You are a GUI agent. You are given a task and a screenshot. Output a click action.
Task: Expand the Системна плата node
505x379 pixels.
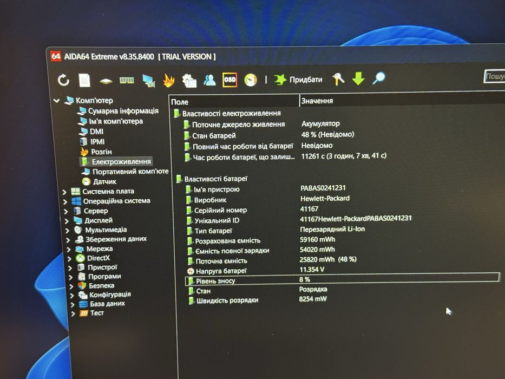[64, 192]
